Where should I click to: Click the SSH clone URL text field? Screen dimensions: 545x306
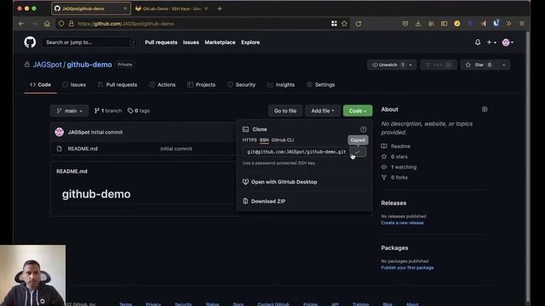[296, 152]
